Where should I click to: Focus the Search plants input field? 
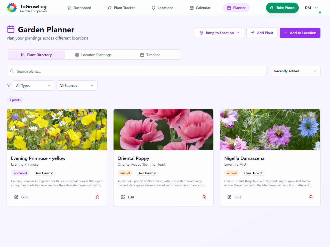[x=139, y=71]
